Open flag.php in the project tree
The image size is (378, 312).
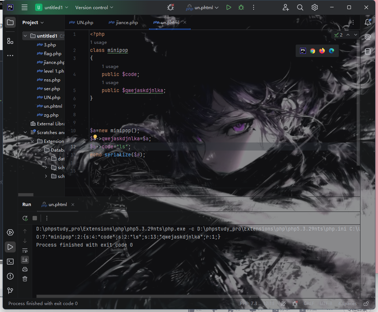point(52,54)
